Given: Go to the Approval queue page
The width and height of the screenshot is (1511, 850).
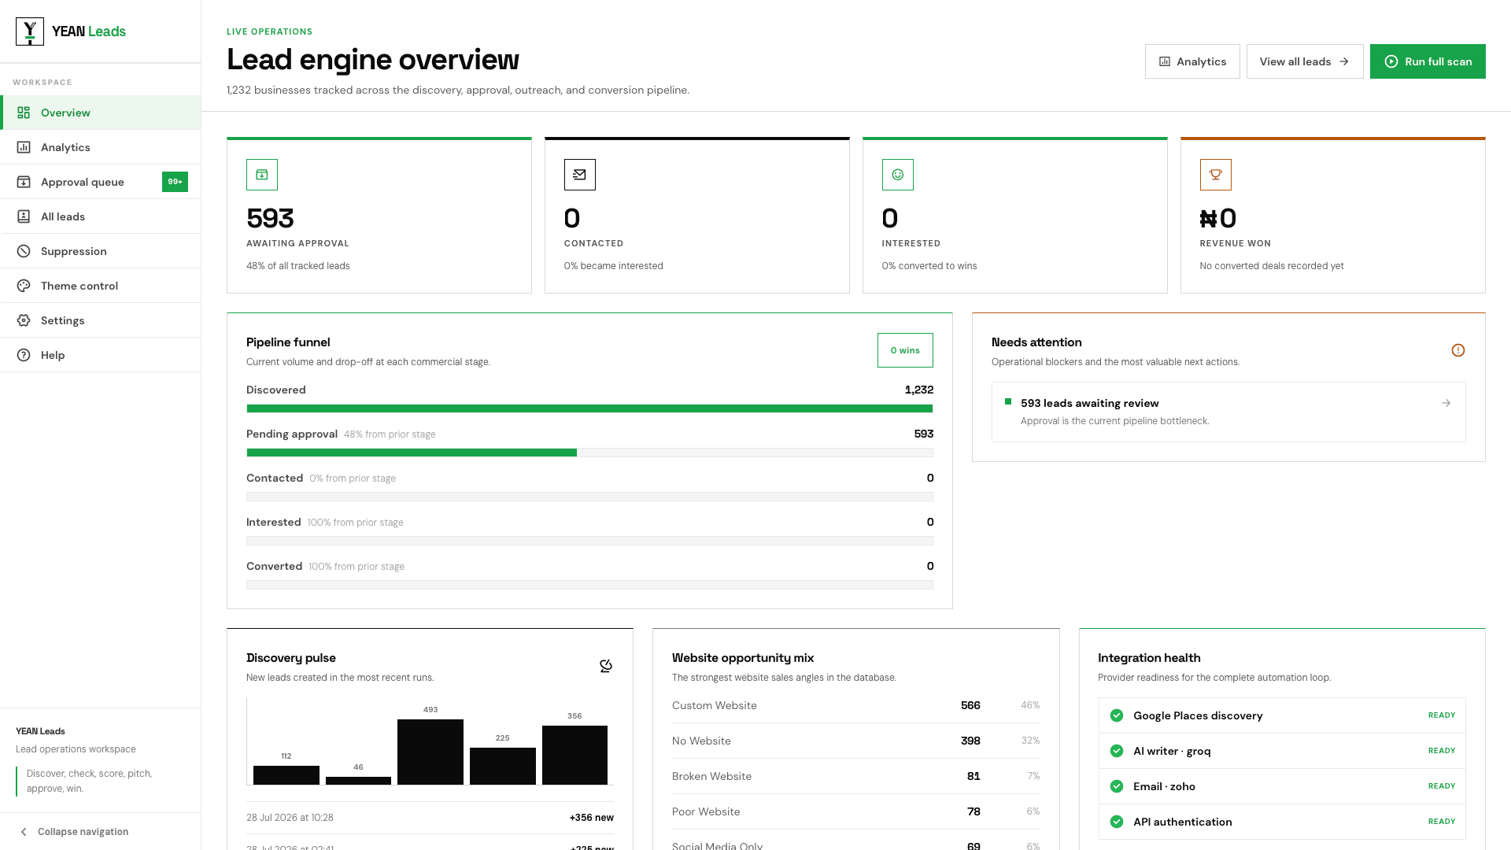Looking at the screenshot, I should click(101, 182).
